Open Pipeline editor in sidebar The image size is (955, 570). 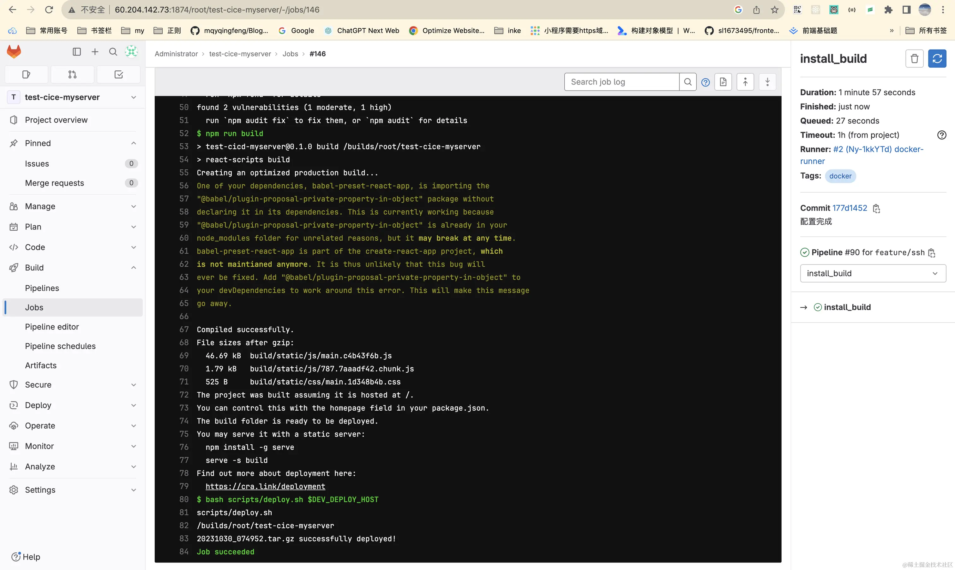pos(52,327)
